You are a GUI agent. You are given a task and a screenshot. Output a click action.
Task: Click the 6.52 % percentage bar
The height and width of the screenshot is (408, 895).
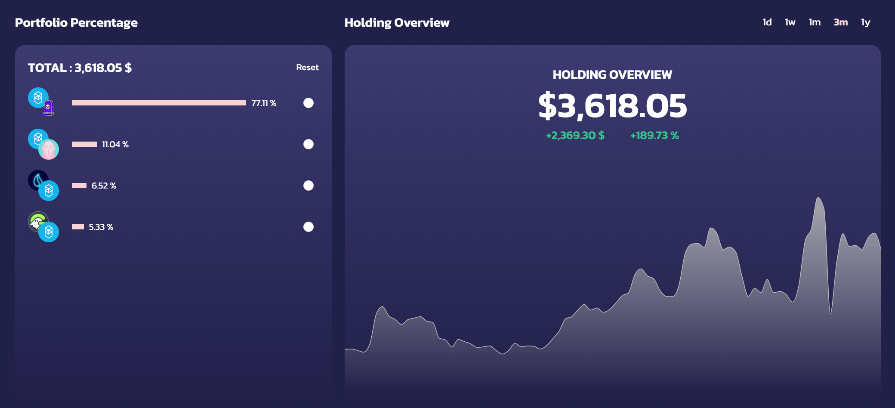pyautogui.click(x=79, y=185)
